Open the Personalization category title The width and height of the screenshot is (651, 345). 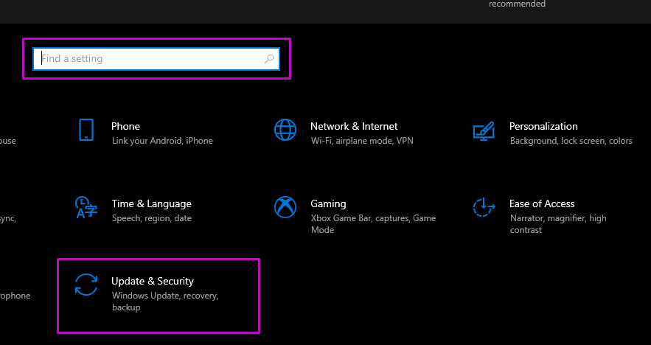(x=543, y=126)
